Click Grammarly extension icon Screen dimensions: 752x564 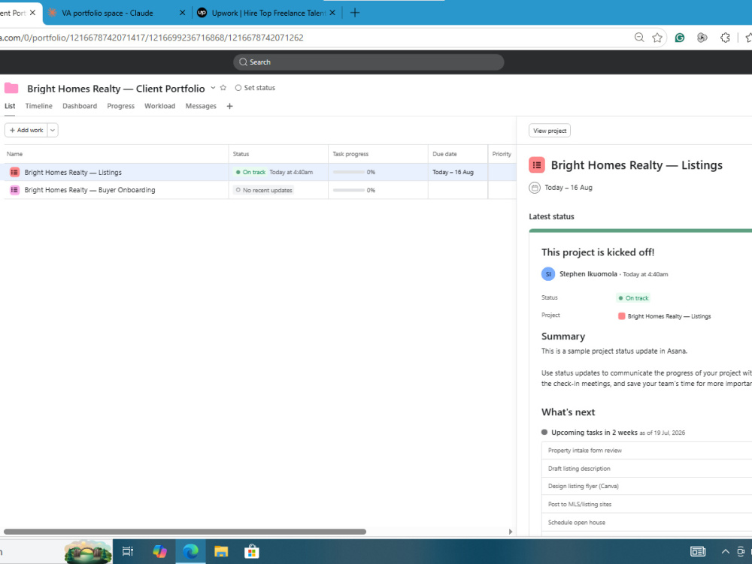[x=680, y=38]
